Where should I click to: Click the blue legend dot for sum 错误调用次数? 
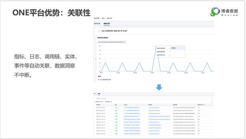point(99,80)
